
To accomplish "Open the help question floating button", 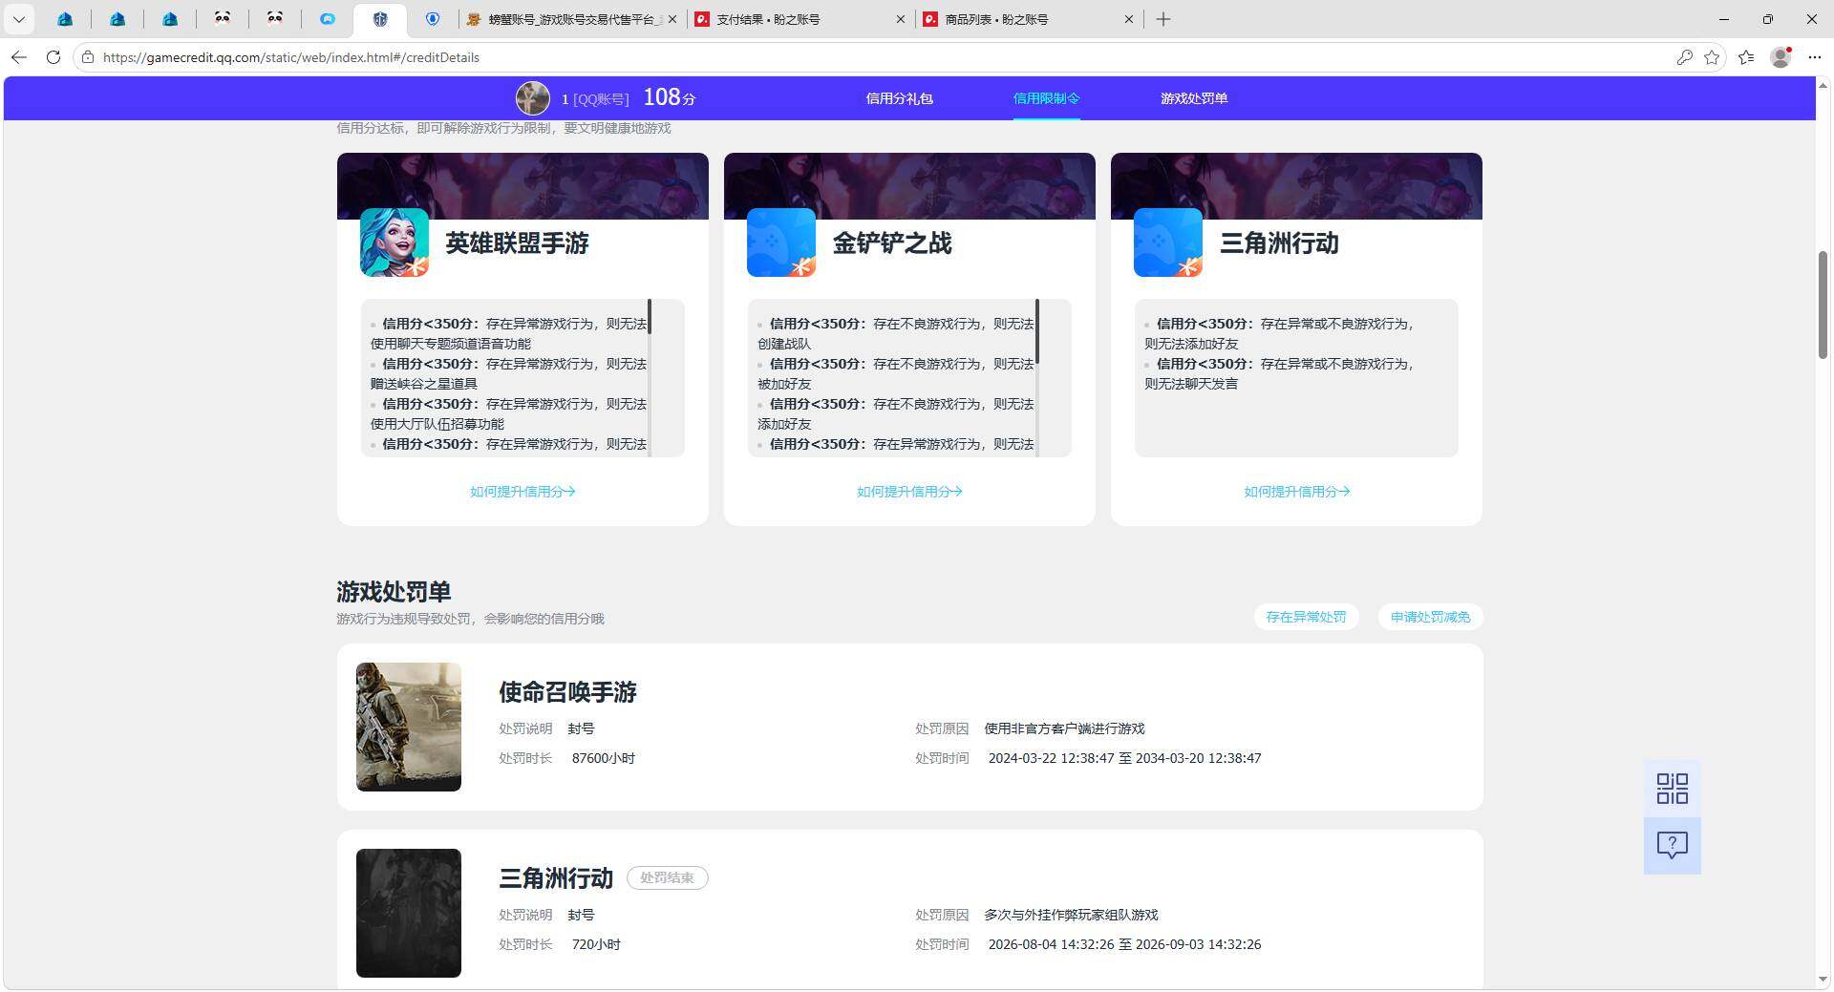I will 1672,845.
